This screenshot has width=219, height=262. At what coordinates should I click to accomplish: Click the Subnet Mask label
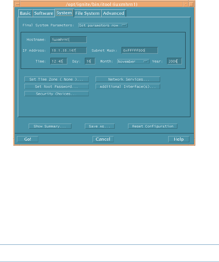coord(104,51)
